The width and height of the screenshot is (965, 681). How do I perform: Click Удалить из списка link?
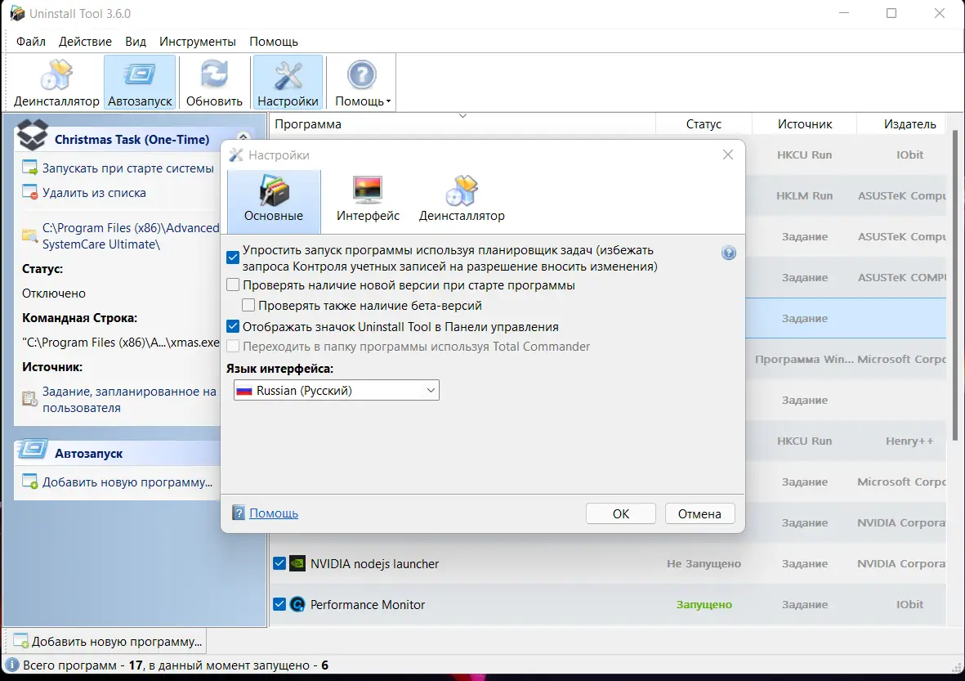pos(94,193)
